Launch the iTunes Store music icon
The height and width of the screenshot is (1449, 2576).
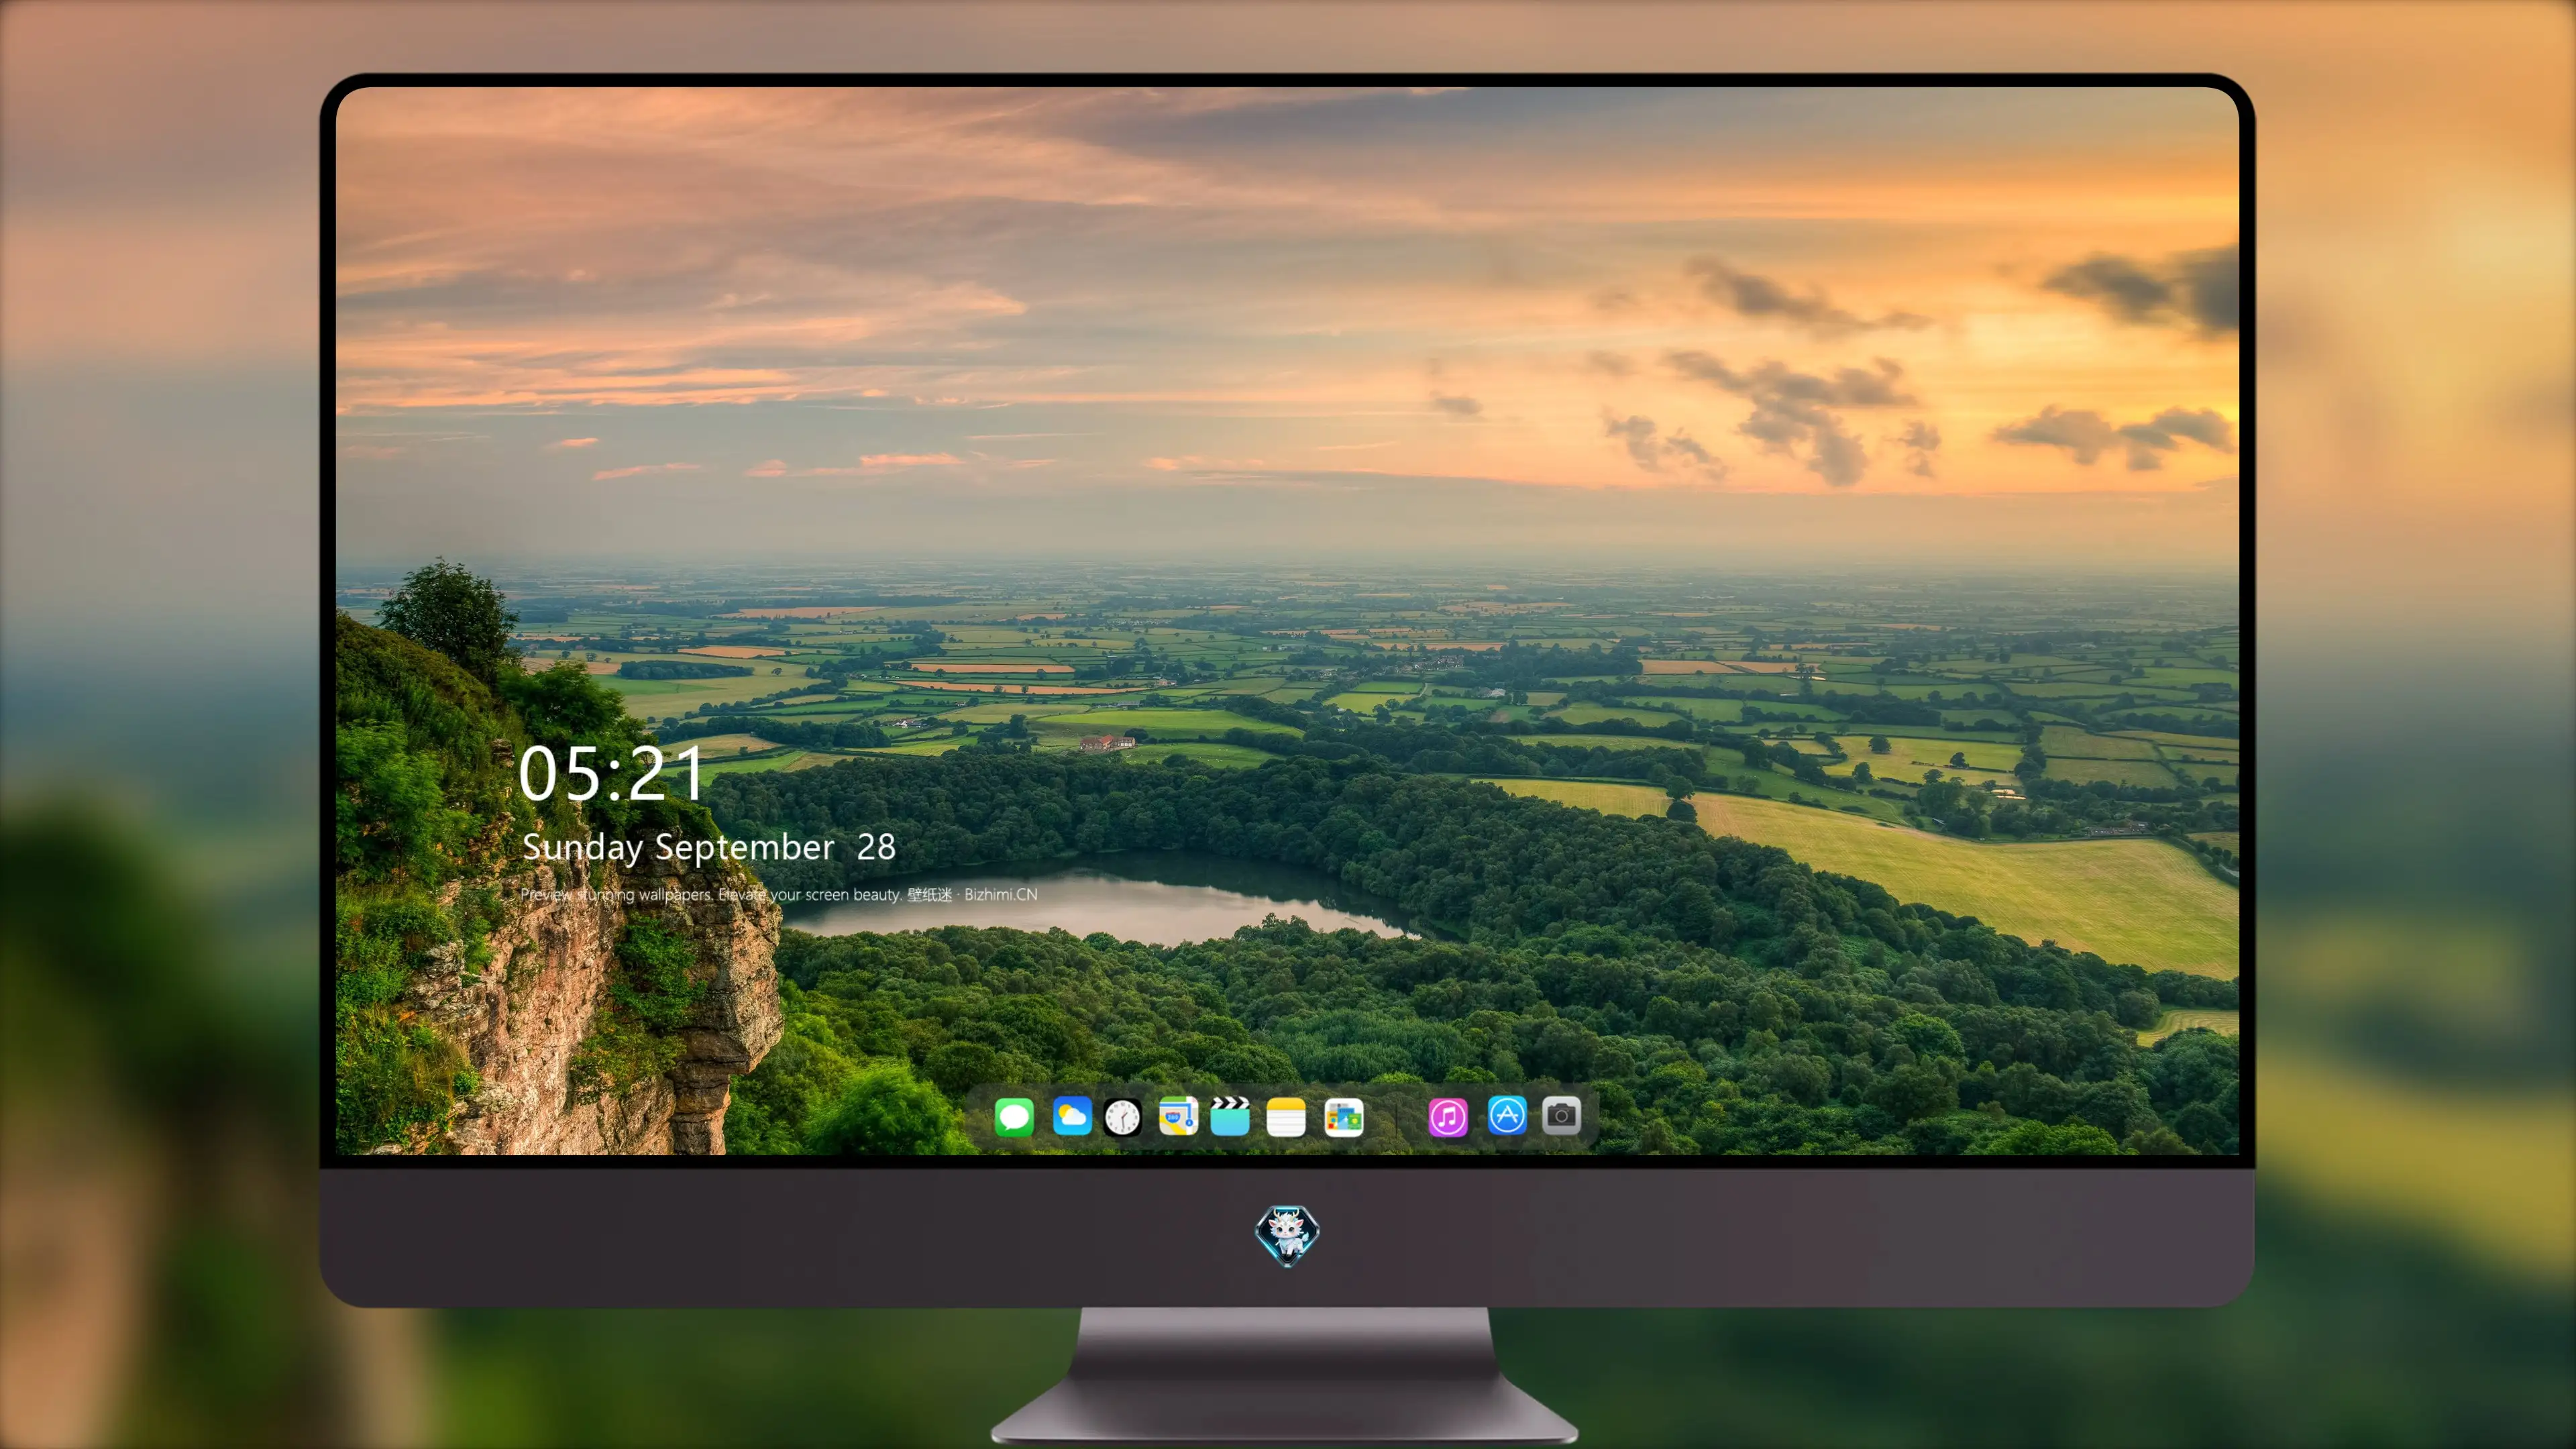(1448, 1117)
